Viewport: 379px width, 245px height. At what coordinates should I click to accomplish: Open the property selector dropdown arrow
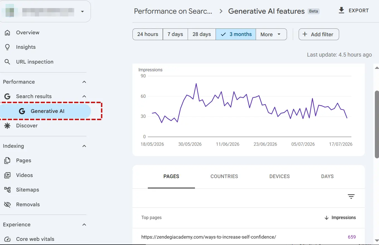coord(82,11)
